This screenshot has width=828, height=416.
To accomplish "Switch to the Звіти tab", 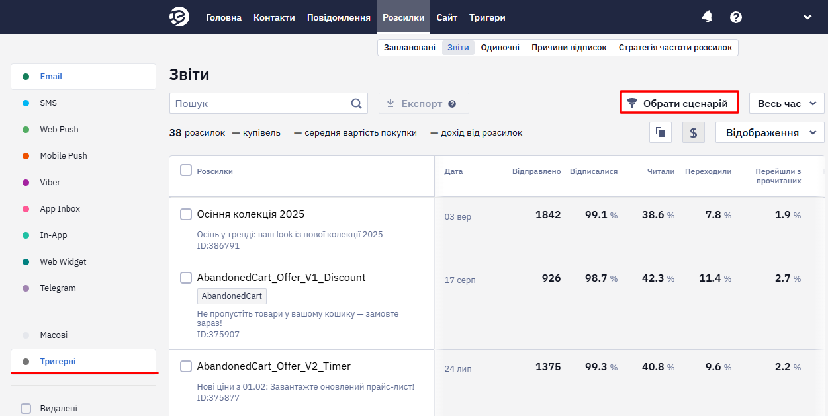I will 458,48.
